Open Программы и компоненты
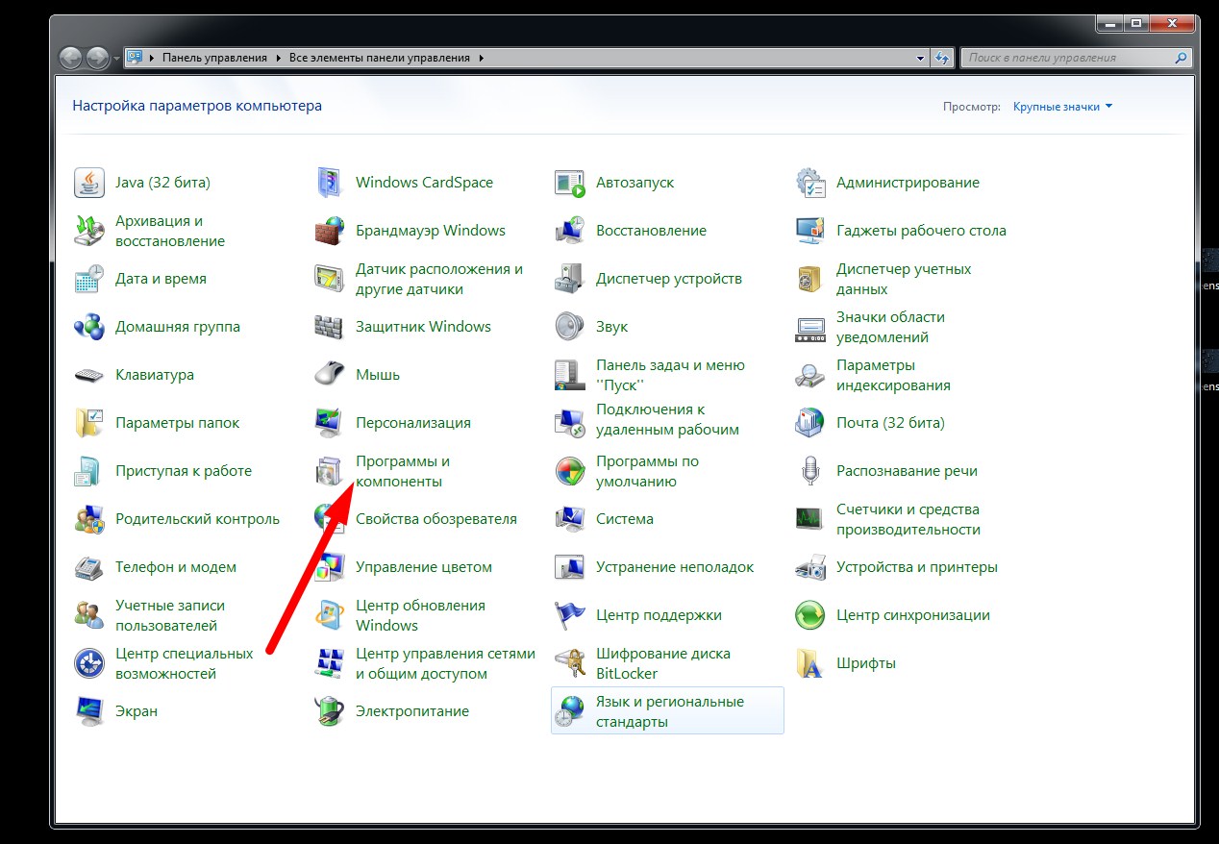 point(404,470)
